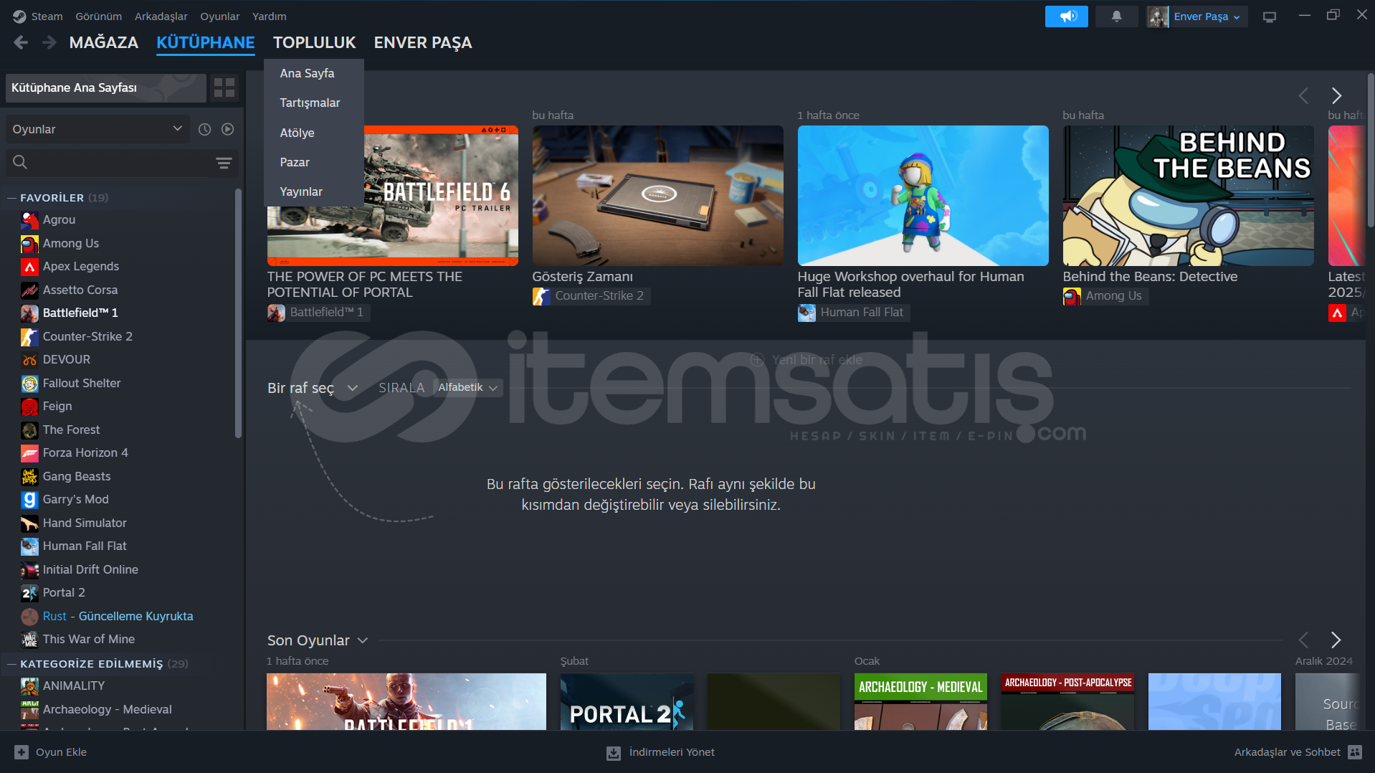The height and width of the screenshot is (773, 1375).
Task: Go forward with the right arrow navigation icon
Action: click(49, 43)
